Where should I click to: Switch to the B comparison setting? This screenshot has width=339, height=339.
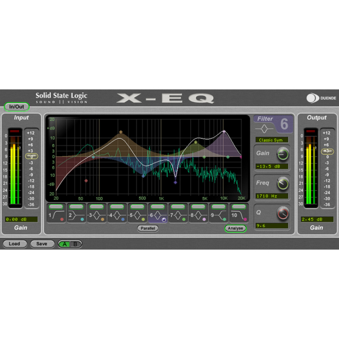[x=75, y=244]
